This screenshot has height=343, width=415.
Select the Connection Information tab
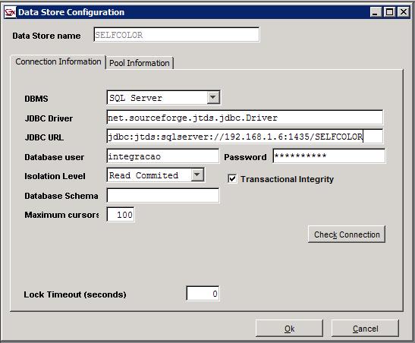(x=58, y=61)
